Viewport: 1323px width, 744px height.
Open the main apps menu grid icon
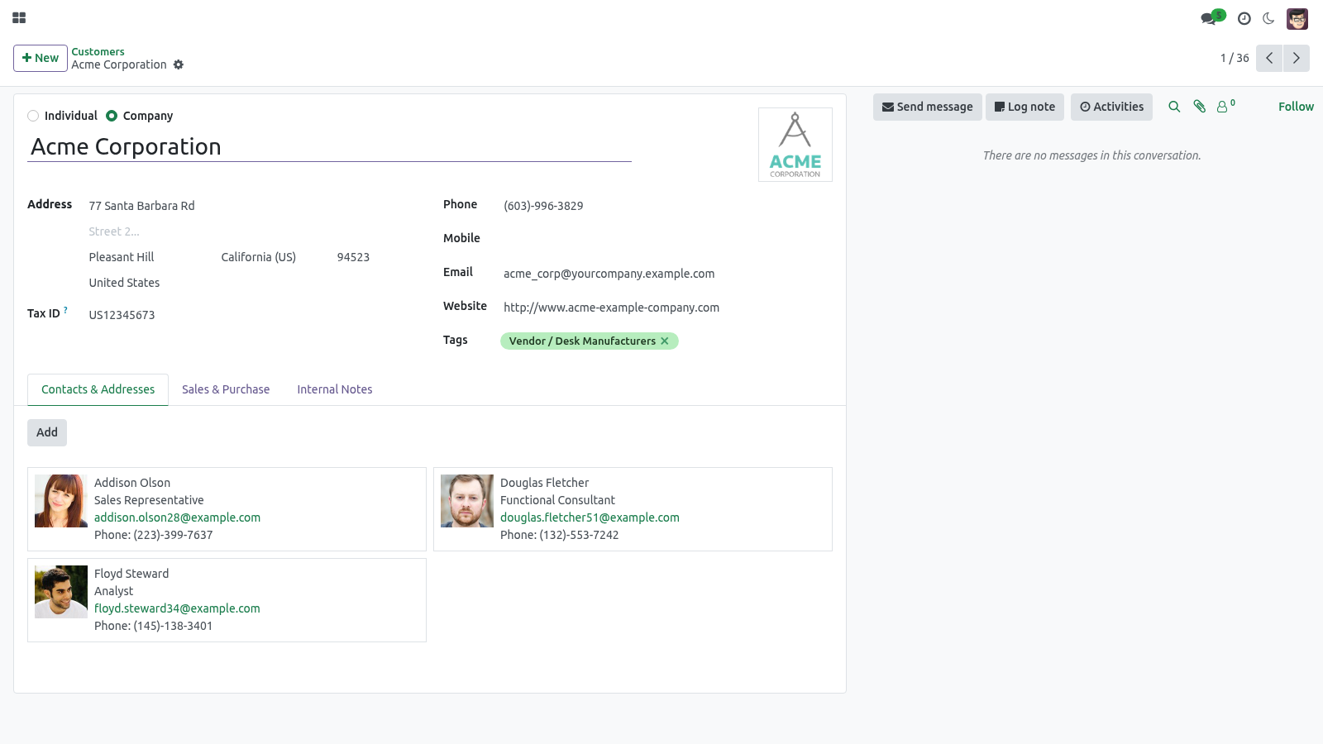[x=19, y=17]
